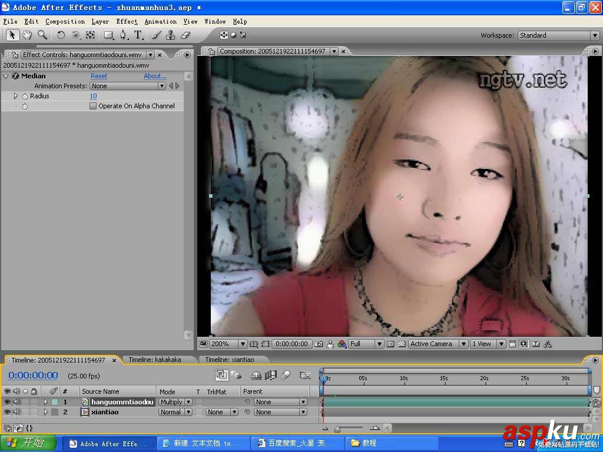The height and width of the screenshot is (452, 603).
Task: Click the Show Channel RGB icon
Action: (x=342, y=344)
